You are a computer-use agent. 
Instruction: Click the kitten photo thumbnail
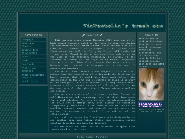[151, 84]
